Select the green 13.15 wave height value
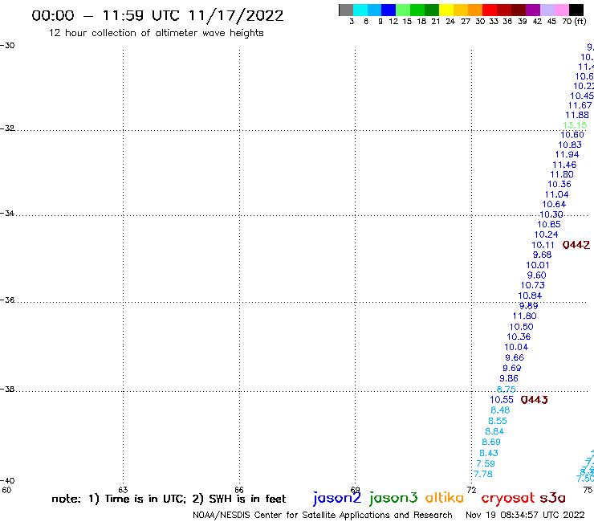 click(575, 125)
